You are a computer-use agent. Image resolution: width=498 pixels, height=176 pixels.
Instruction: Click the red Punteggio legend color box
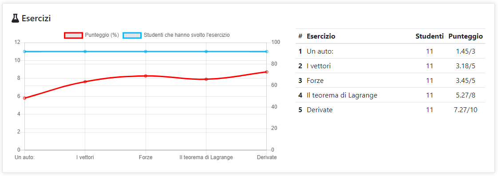[73, 35]
